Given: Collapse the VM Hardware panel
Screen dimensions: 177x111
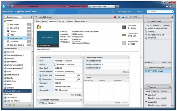Looking at the screenshot, I should click(38, 57).
